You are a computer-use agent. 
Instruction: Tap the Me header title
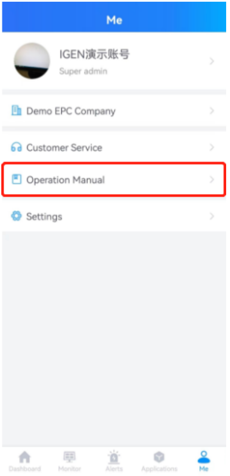(114, 20)
